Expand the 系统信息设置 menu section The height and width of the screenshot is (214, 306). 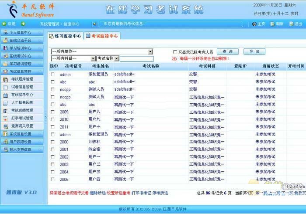pyautogui.click(x=22, y=134)
